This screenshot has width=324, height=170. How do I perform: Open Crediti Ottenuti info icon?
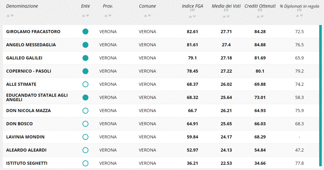[x=260, y=10]
